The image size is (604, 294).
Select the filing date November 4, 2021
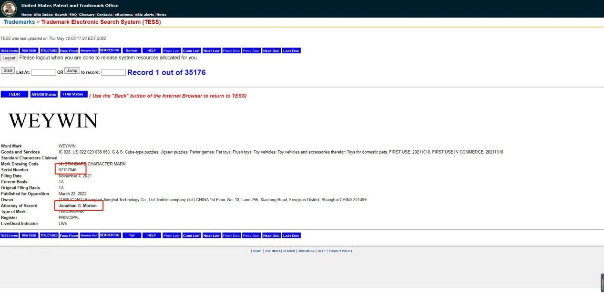tap(75, 176)
